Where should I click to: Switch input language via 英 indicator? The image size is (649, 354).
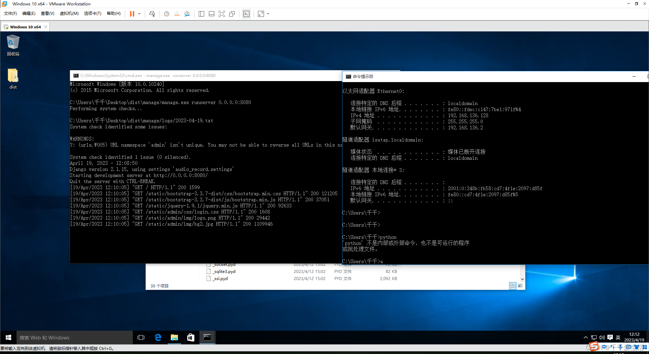coord(618,337)
